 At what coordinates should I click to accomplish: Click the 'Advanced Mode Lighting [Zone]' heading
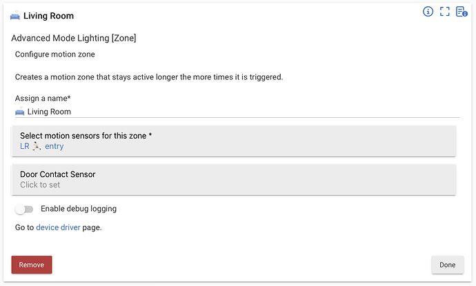(x=74, y=39)
